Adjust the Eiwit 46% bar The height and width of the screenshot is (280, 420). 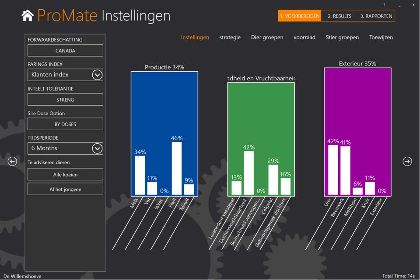click(x=176, y=168)
